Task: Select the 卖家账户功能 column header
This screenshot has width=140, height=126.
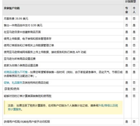Action: tap(12, 8)
